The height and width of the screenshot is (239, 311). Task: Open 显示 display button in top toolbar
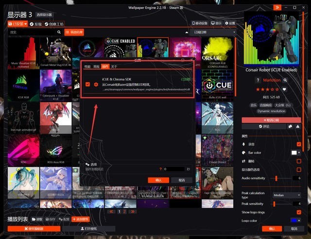point(216,23)
